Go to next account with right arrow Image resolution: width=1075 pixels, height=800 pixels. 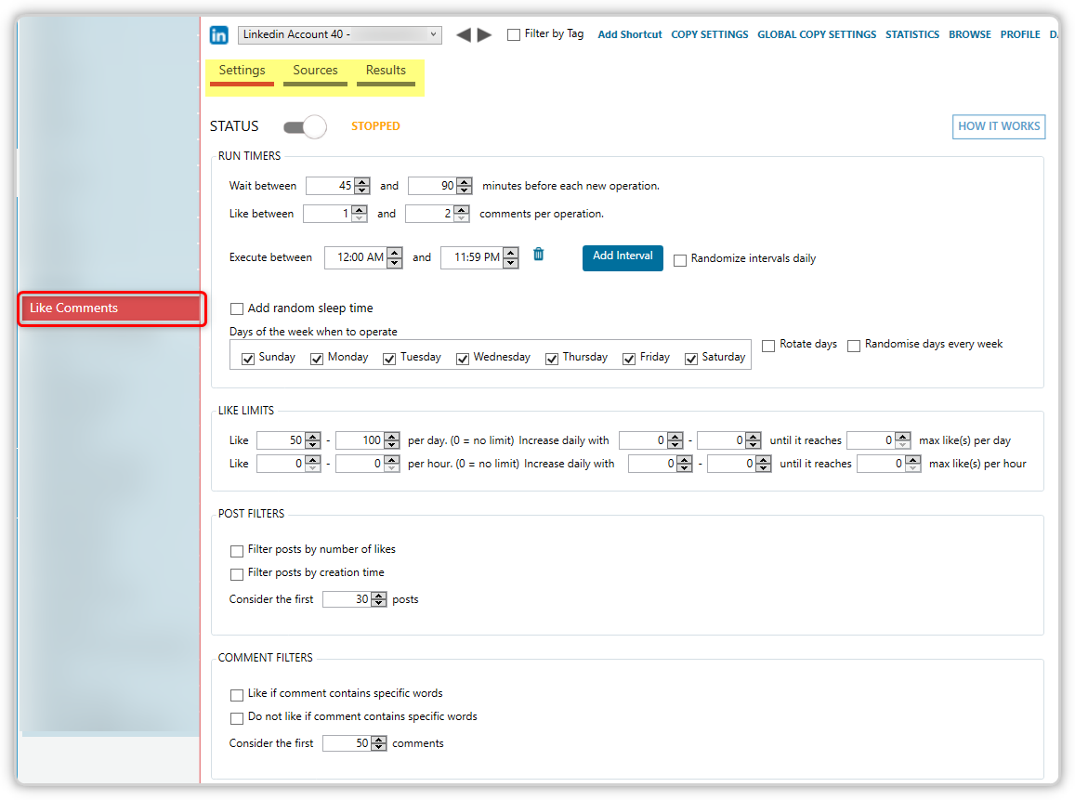tap(485, 34)
